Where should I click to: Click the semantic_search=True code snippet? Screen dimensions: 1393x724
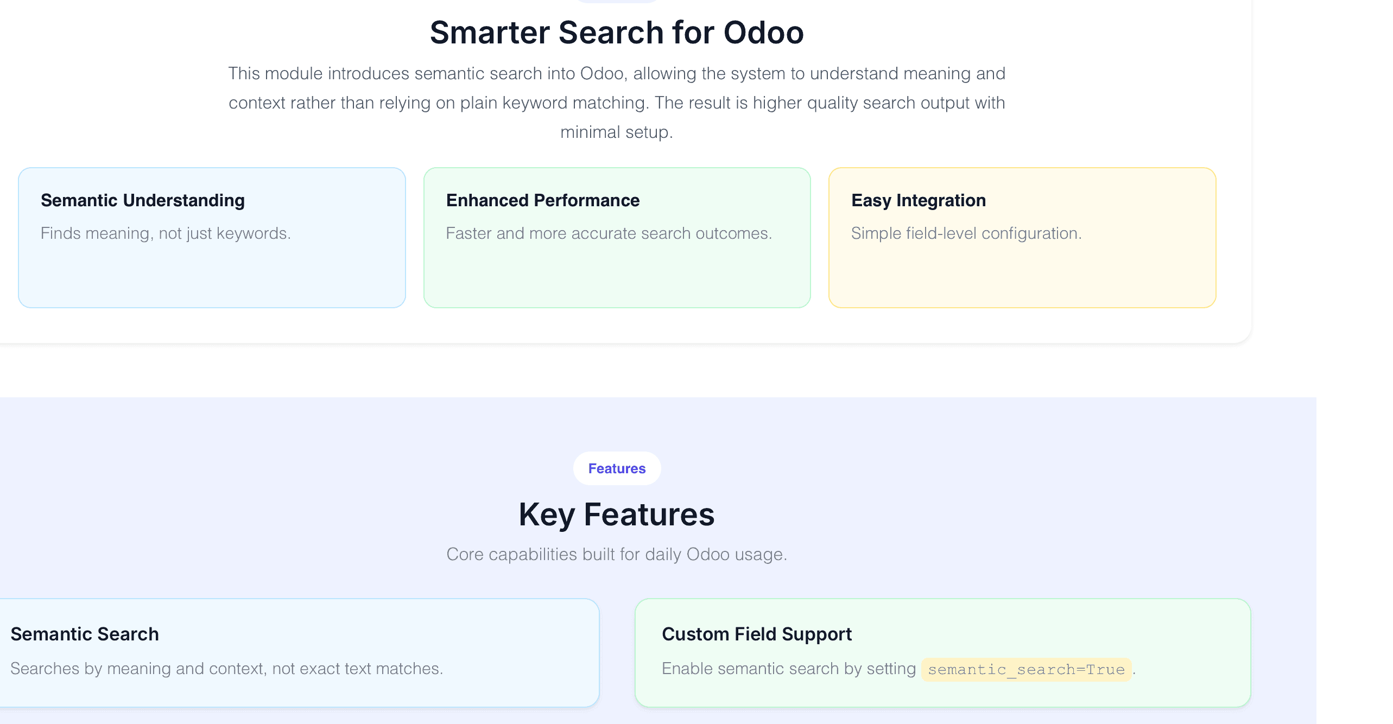1026,669
